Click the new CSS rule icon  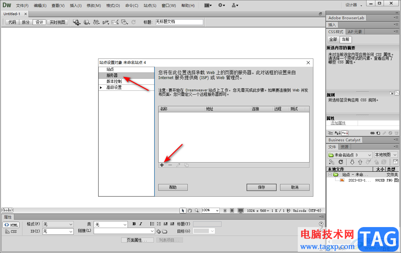pyautogui.click(x=378, y=133)
